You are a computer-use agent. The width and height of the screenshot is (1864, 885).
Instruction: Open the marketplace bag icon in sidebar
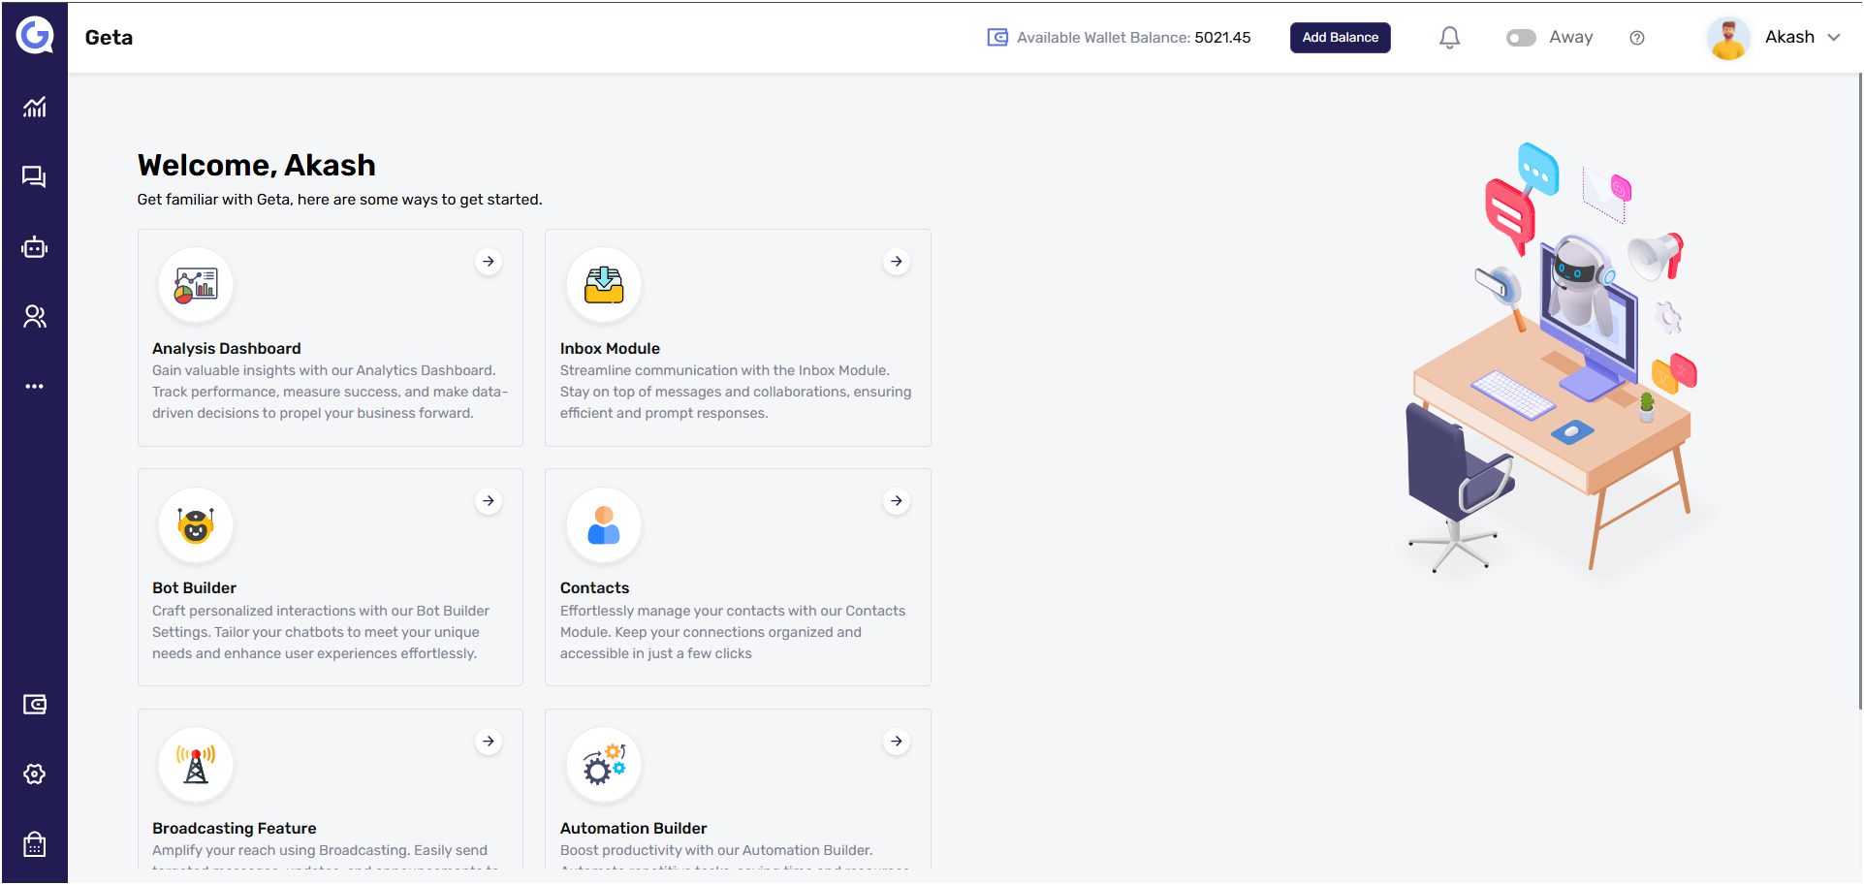[35, 844]
